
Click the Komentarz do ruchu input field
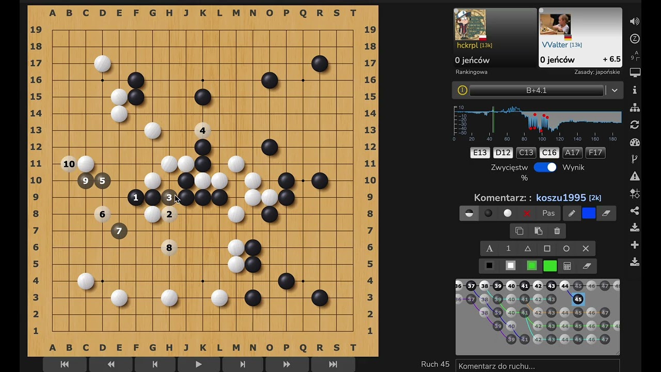[x=538, y=366]
